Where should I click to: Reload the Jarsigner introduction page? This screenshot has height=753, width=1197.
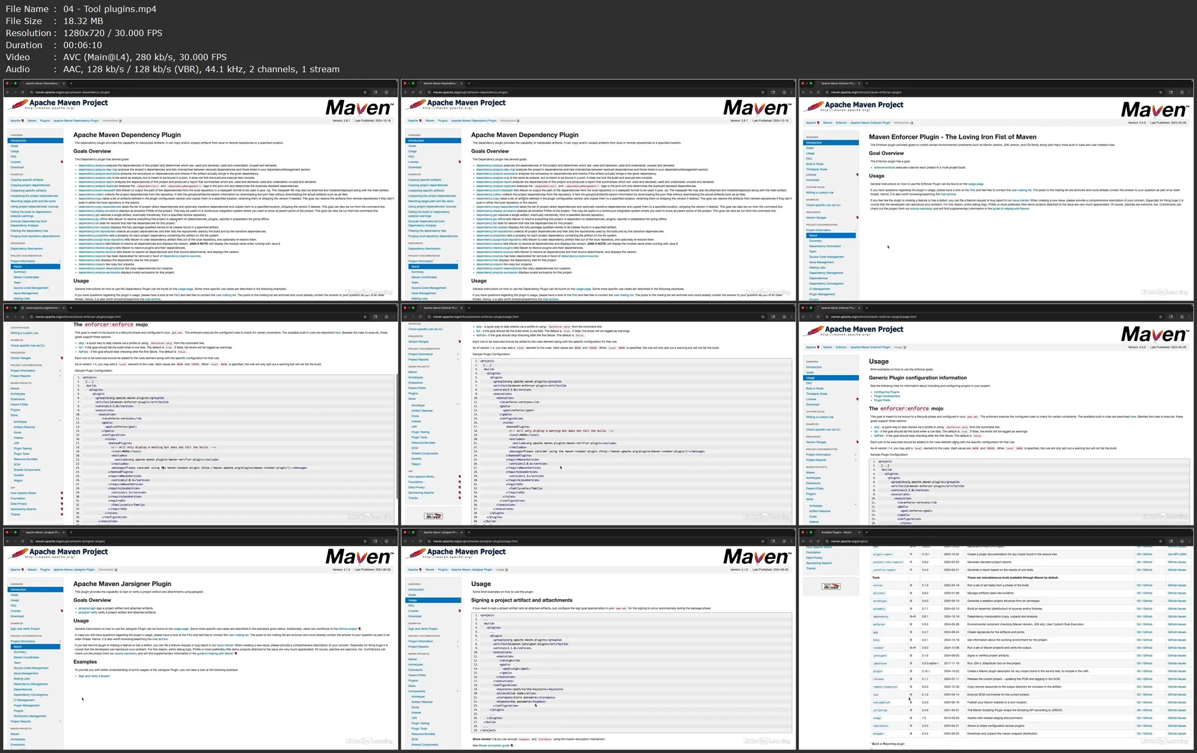click(x=23, y=541)
